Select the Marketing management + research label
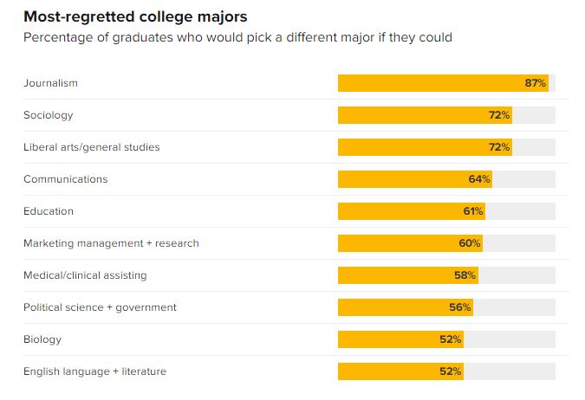Screen dimensions: 585x400 click(x=111, y=243)
